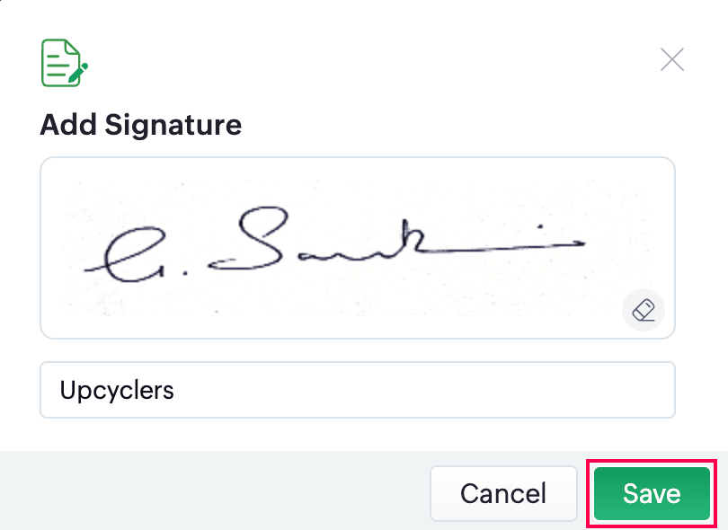The width and height of the screenshot is (728, 530).
Task: Place cursor after the word Upcyclers
Action: pyautogui.click(x=176, y=391)
